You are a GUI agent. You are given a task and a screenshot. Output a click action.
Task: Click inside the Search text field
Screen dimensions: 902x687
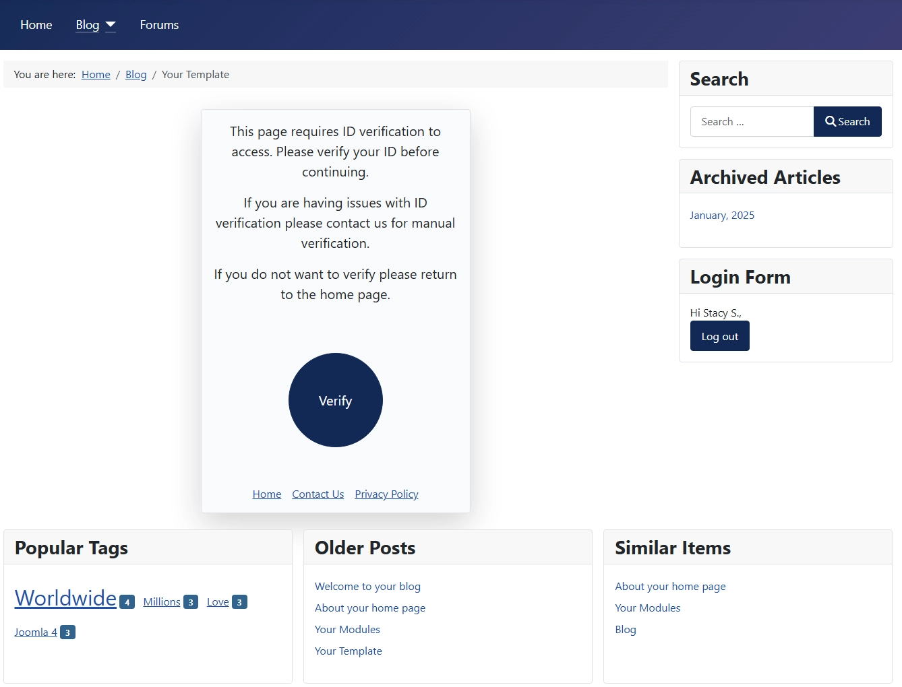[x=751, y=121]
